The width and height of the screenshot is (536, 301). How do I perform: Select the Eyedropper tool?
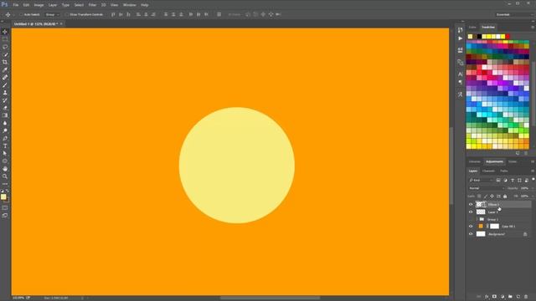[x=5, y=69]
